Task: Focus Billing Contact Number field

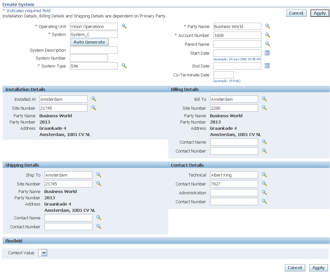Action: pyautogui.click(x=234, y=151)
